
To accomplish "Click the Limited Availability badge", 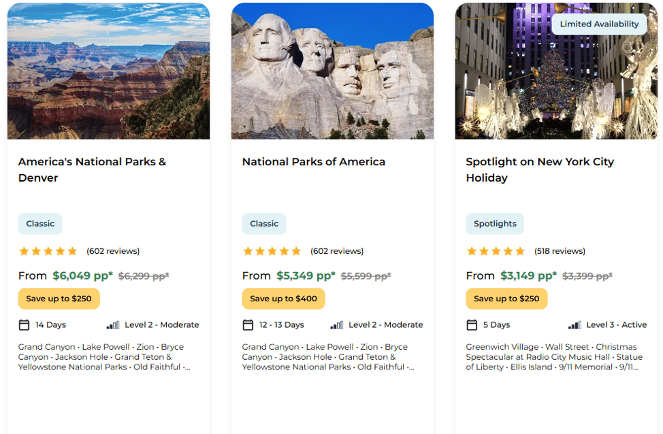I will click(599, 24).
